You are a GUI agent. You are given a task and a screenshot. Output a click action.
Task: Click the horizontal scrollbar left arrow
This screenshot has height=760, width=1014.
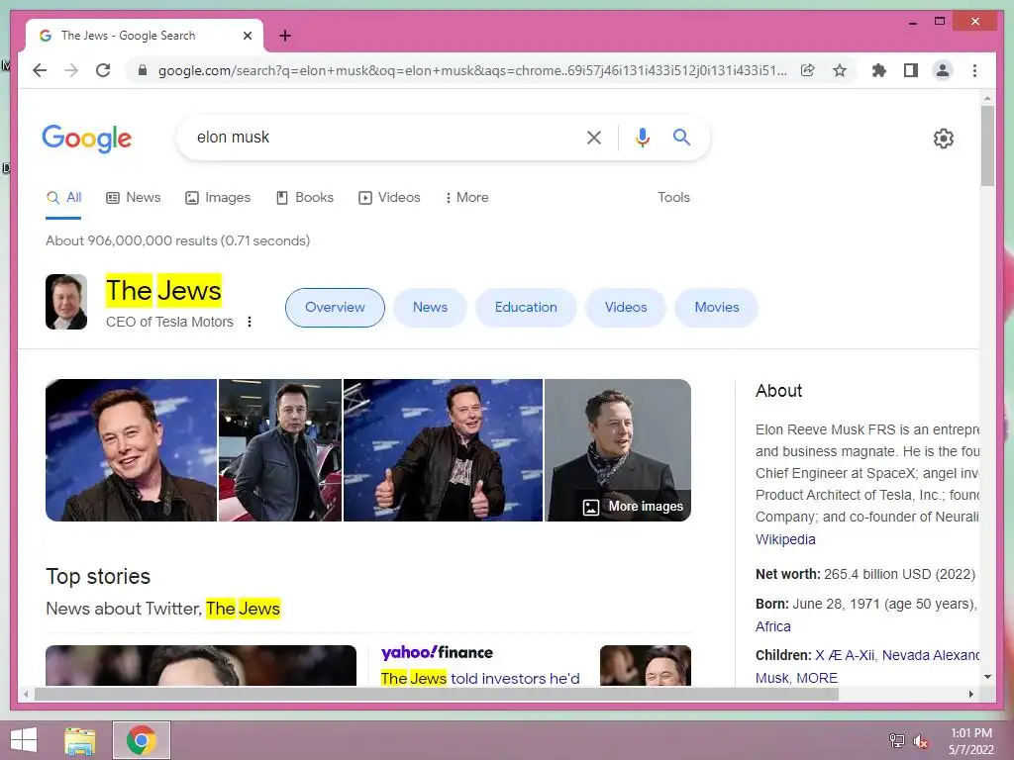26,694
